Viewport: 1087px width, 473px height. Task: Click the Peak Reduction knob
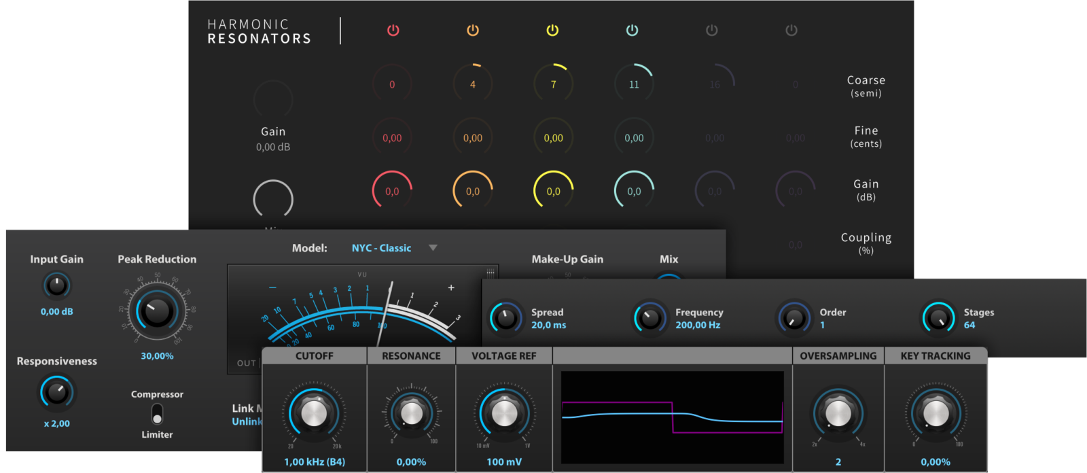point(157,311)
